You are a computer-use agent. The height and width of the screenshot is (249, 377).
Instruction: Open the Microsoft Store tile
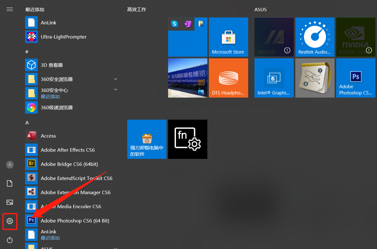tap(228, 37)
